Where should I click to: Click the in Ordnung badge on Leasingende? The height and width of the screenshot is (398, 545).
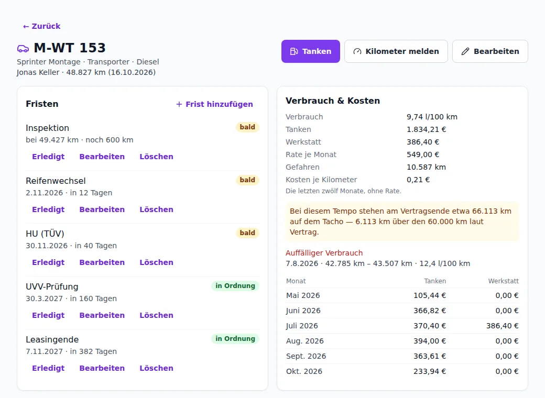point(235,339)
